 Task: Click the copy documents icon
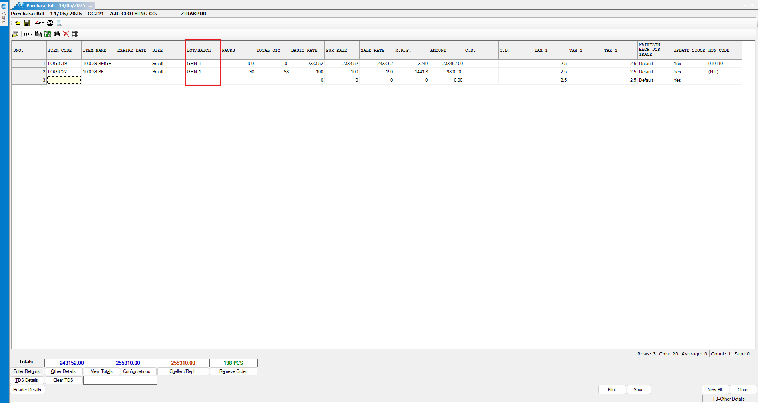(38, 34)
